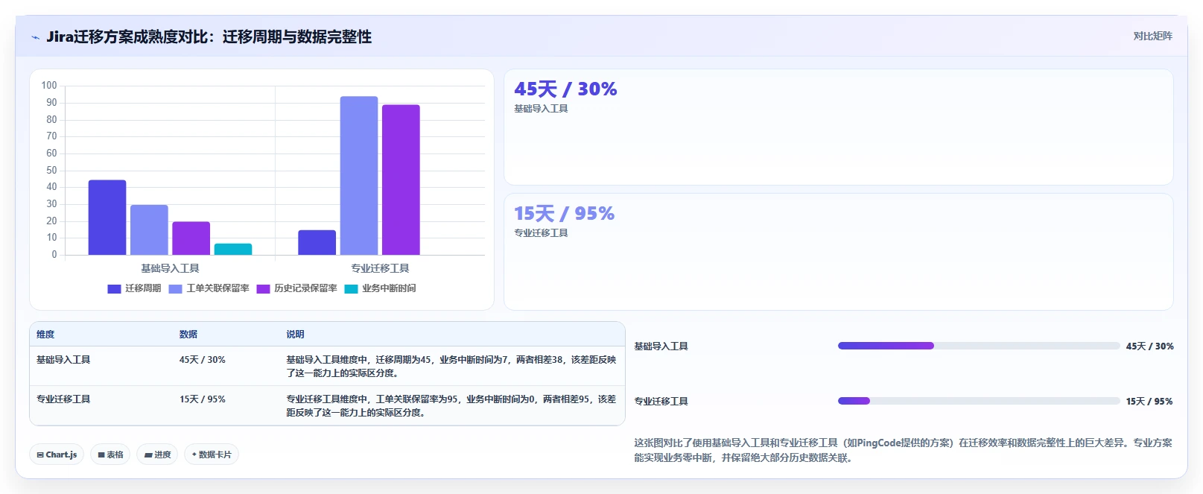Click the 说明 column header
This screenshot has height=494, width=1203.
(296, 335)
